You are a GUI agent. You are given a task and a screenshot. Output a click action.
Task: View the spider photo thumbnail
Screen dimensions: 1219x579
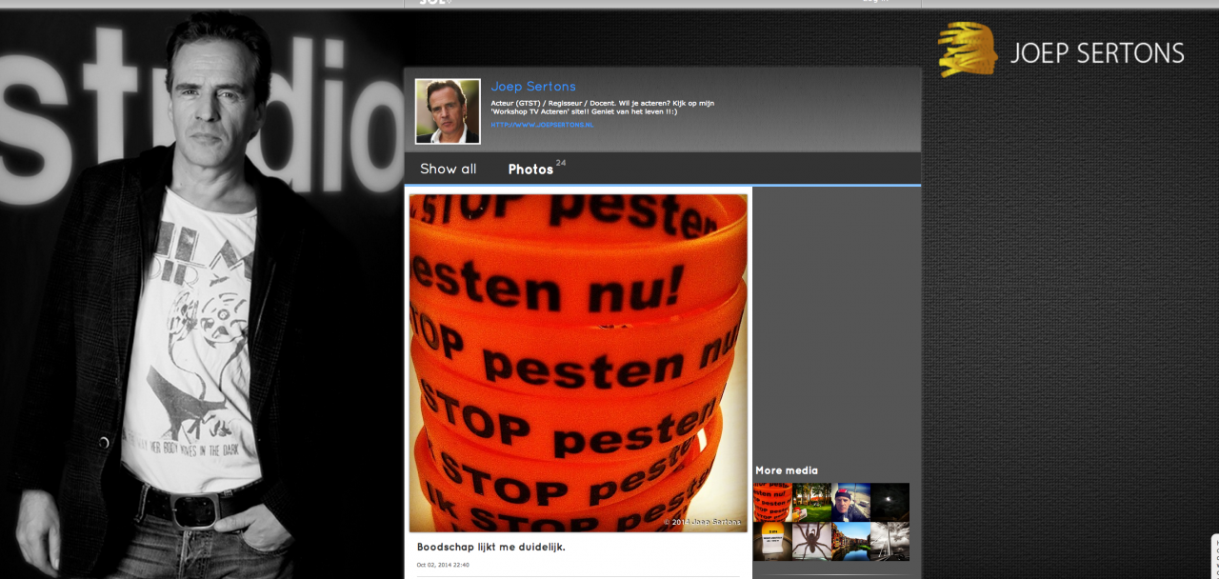(811, 541)
